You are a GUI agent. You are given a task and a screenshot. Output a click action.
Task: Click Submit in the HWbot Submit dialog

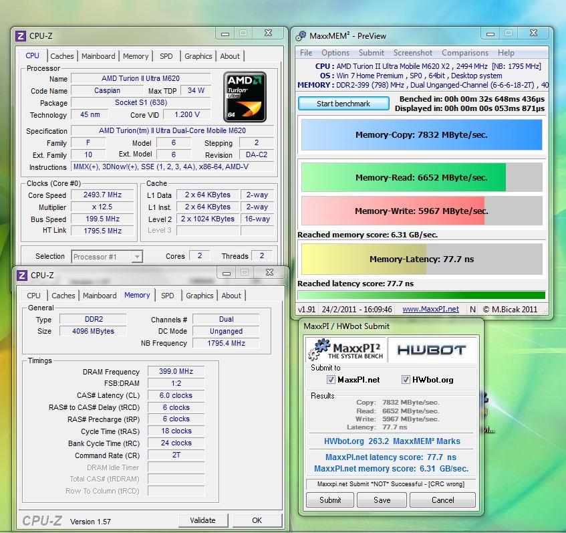pyautogui.click(x=330, y=500)
